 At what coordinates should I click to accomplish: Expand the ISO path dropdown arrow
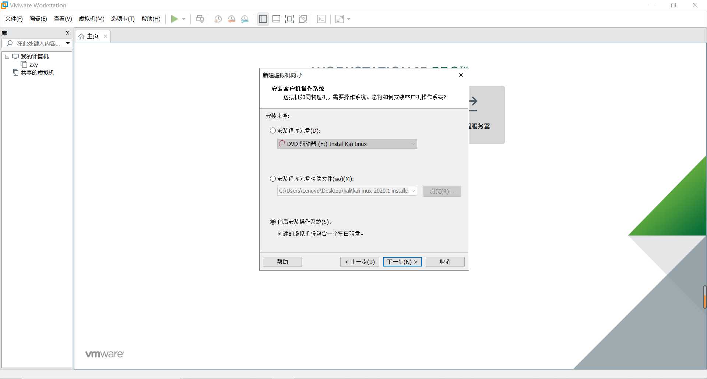pos(413,191)
